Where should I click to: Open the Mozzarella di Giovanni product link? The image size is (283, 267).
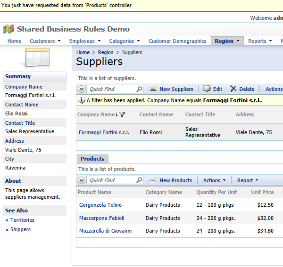pos(105,231)
